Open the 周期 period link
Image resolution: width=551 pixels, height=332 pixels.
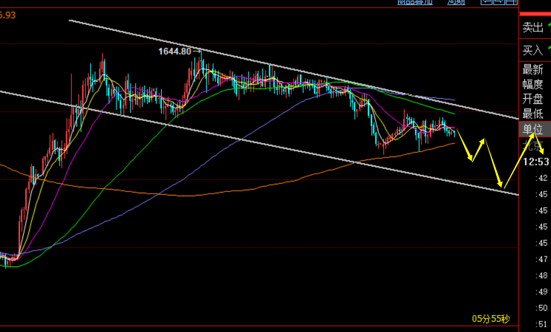point(456,2)
